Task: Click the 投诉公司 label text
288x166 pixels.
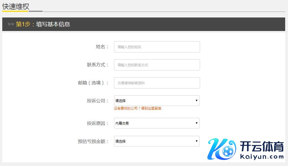Action: [98, 101]
